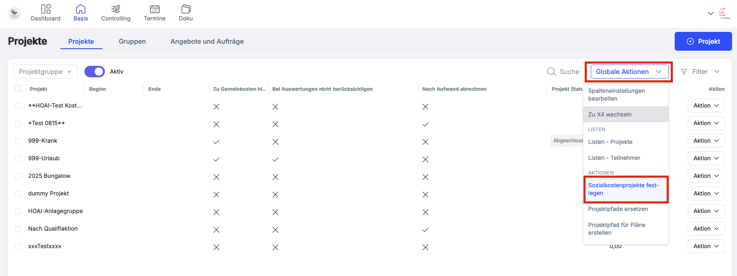Viewport: 737px width, 276px height.
Task: Select the Basis navigation icon
Action: [x=80, y=13]
